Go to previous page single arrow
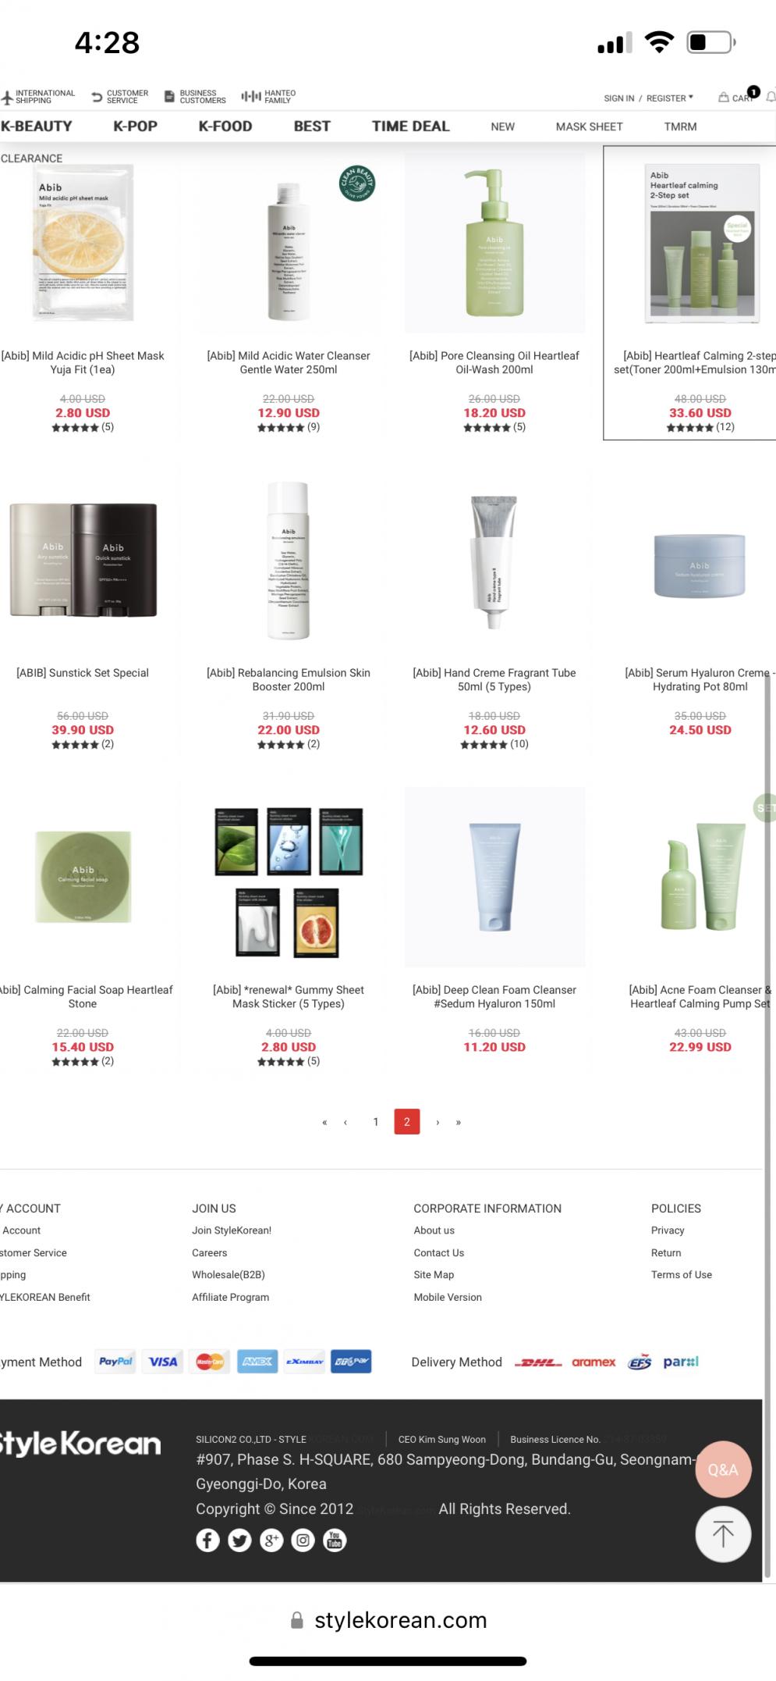Screen dimensions: 776x1681 click(x=345, y=1122)
